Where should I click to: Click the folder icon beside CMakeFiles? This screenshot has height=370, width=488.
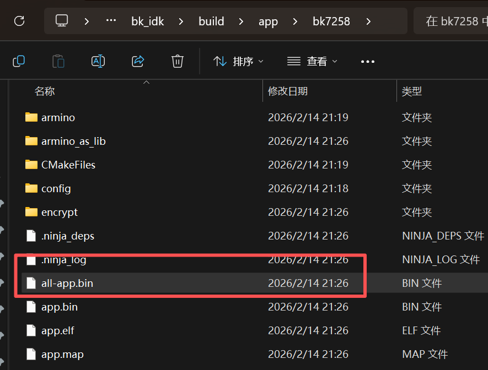(x=31, y=164)
